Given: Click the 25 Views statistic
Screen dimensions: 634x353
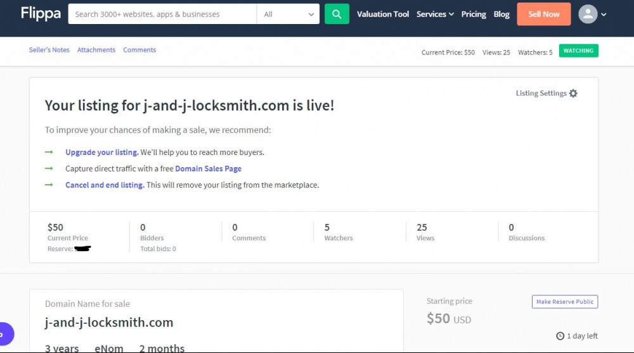Looking at the screenshot, I should click(425, 232).
